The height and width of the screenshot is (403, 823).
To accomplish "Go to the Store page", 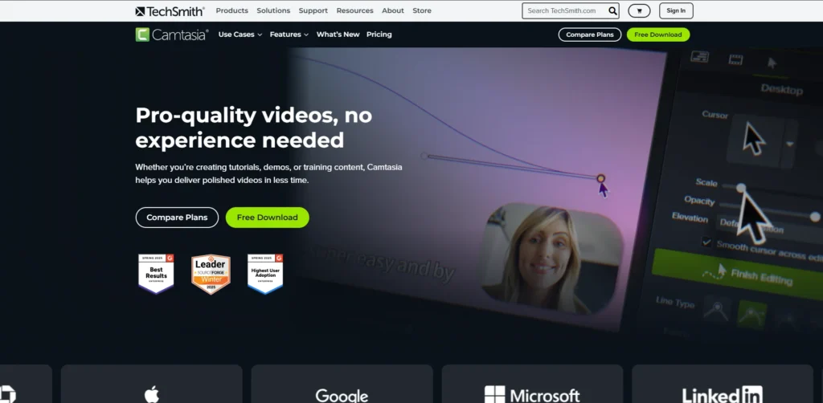I will (x=422, y=10).
